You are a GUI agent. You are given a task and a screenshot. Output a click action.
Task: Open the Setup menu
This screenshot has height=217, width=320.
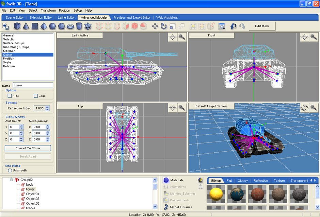(x=78, y=11)
